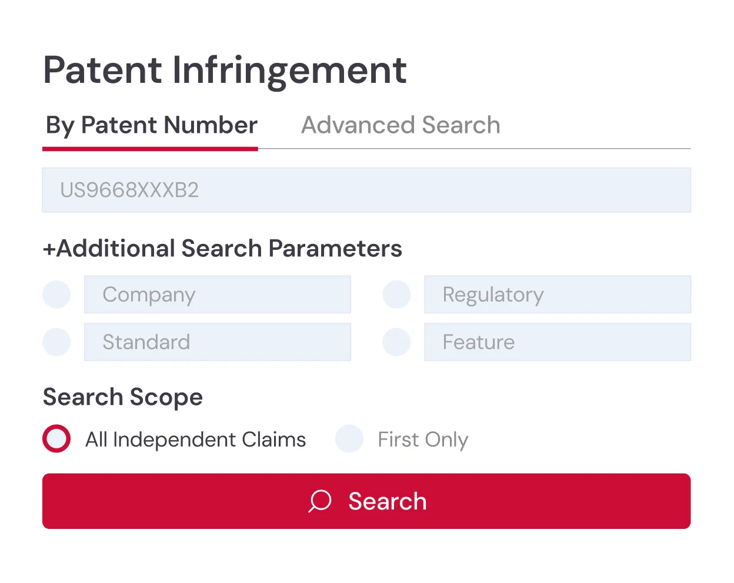Click the Search button
This screenshot has height=583, width=734.
(366, 501)
